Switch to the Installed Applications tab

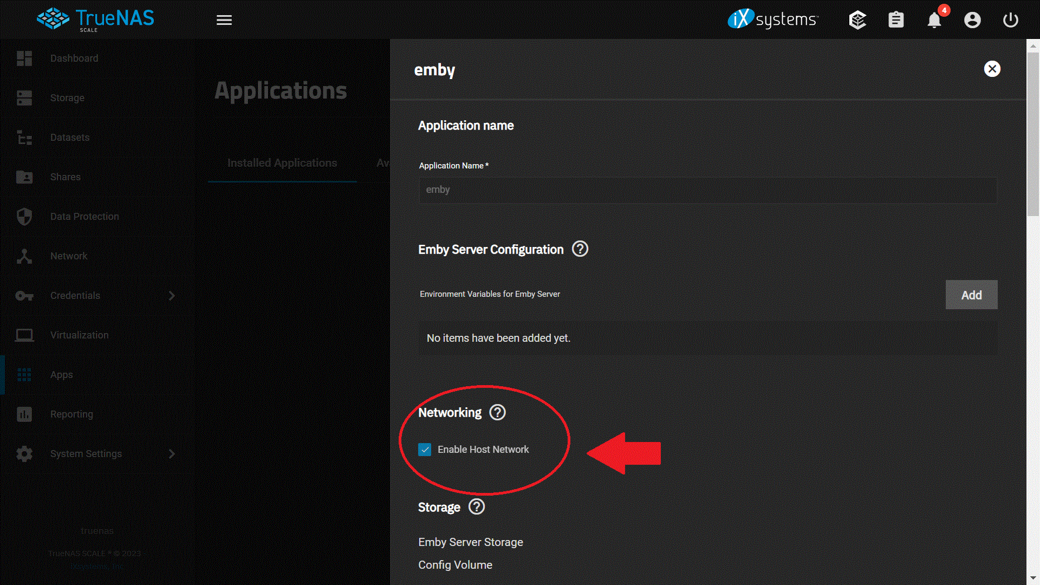click(282, 162)
